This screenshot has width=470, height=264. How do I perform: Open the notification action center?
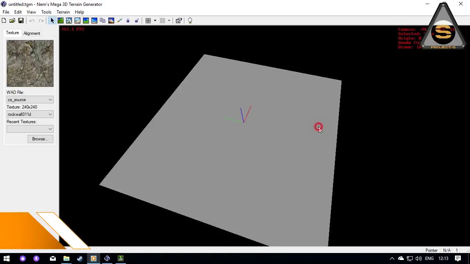(x=458, y=258)
